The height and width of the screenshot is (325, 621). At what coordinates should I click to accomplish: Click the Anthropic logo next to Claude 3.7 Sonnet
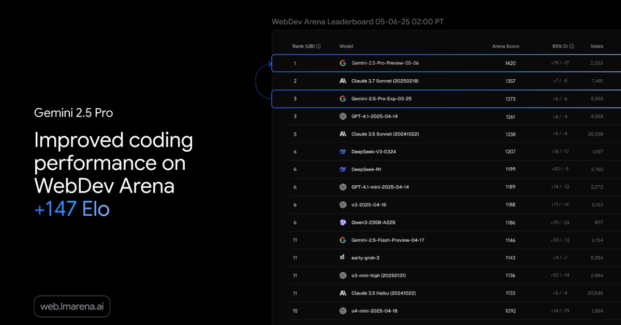click(343, 81)
